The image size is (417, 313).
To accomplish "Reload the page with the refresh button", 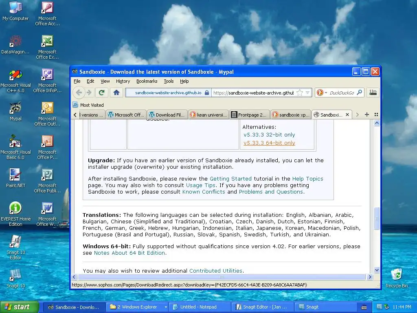I will coord(101,93).
